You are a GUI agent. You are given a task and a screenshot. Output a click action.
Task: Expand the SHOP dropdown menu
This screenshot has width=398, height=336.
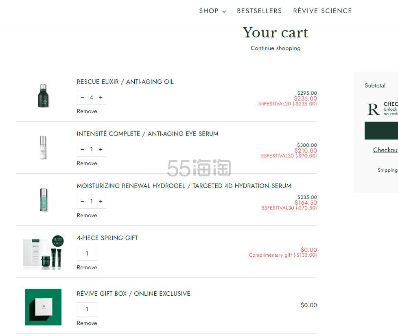[212, 11]
